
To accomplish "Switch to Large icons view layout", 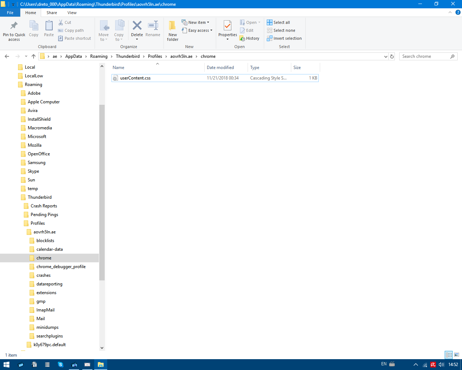I will pos(457,355).
